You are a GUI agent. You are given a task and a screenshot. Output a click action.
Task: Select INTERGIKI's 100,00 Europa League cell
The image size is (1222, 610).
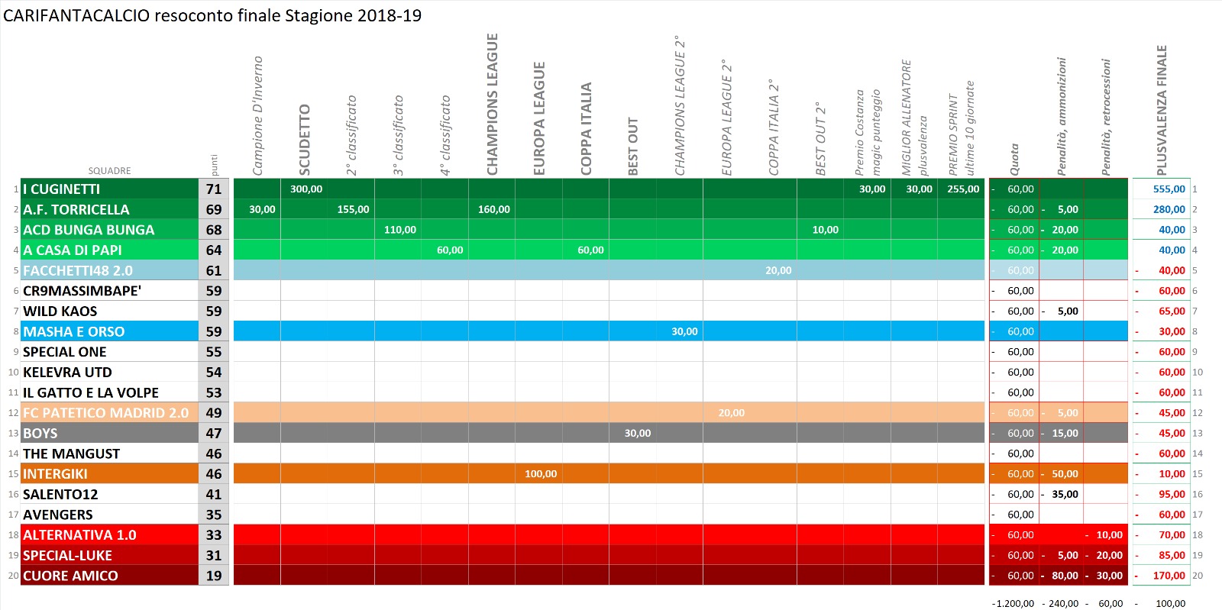(x=540, y=474)
